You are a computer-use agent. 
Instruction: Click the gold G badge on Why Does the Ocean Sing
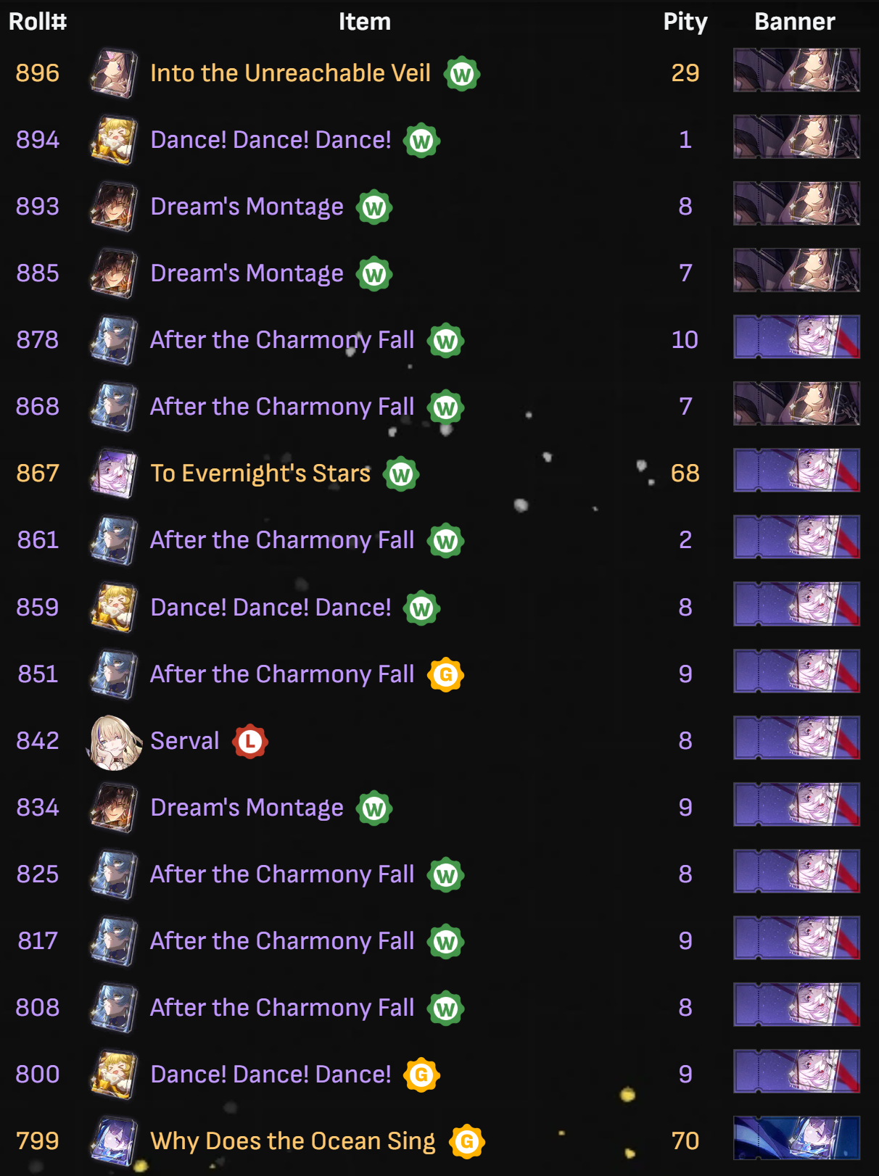tap(467, 1142)
